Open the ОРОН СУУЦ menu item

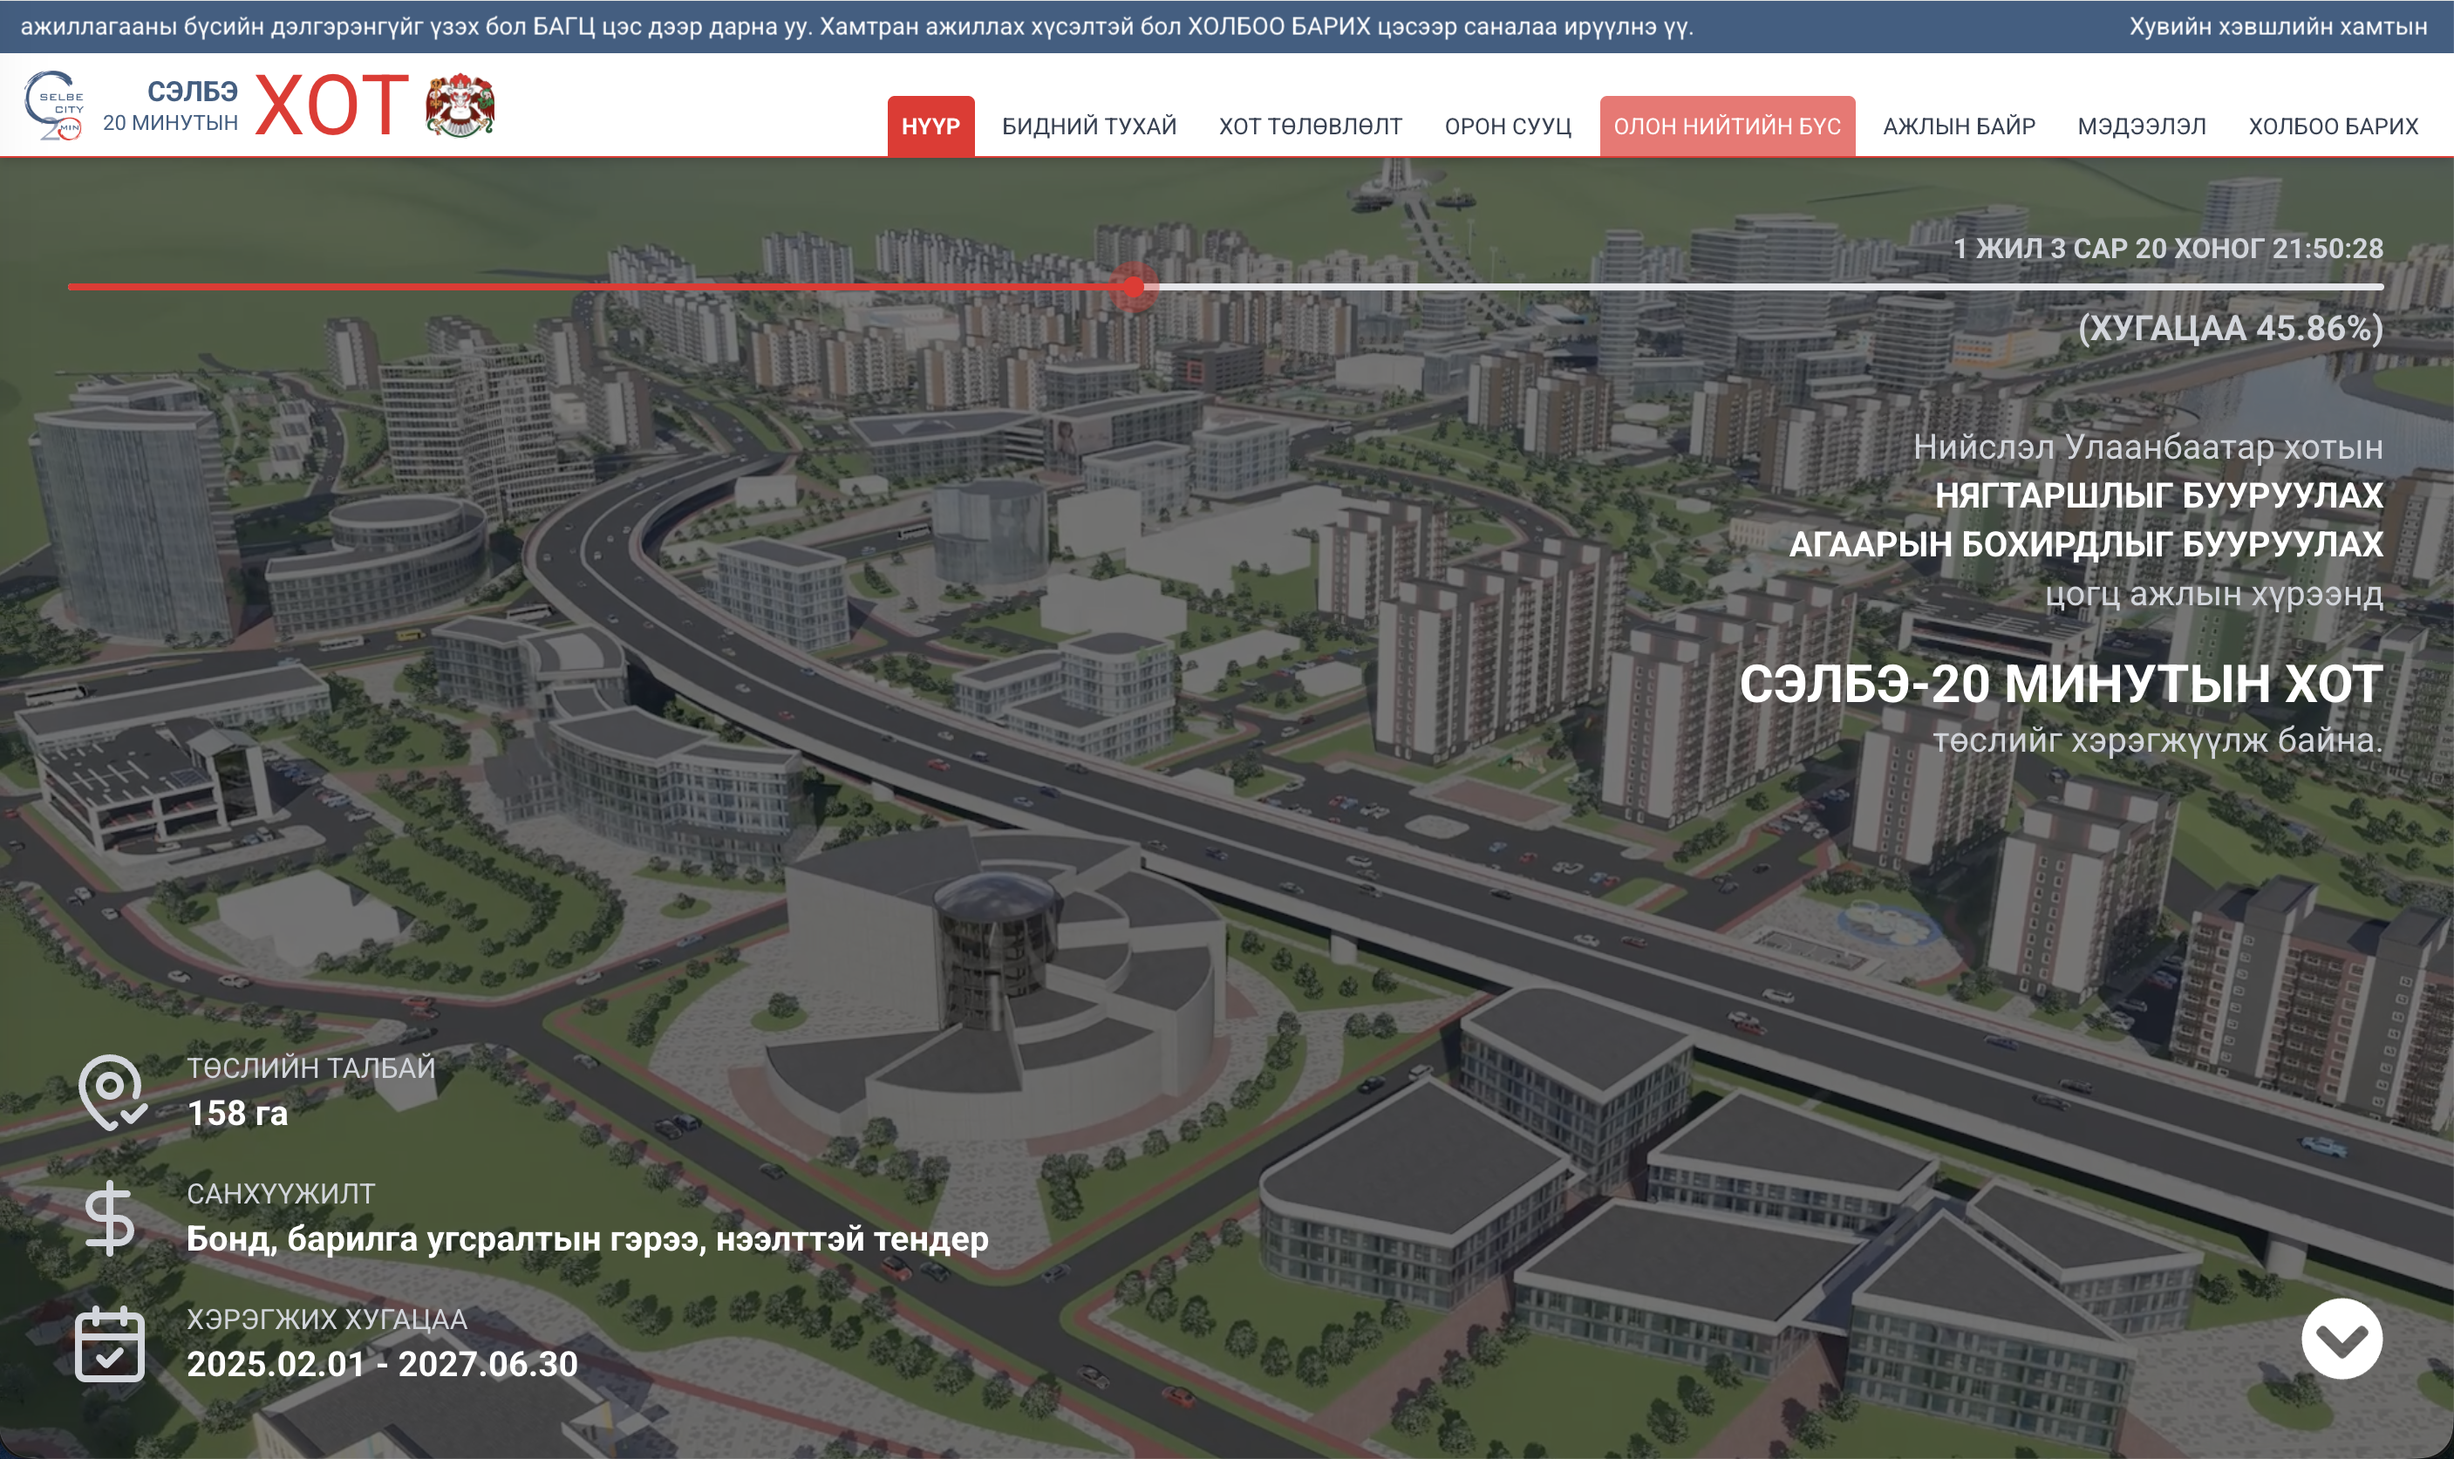(1507, 126)
